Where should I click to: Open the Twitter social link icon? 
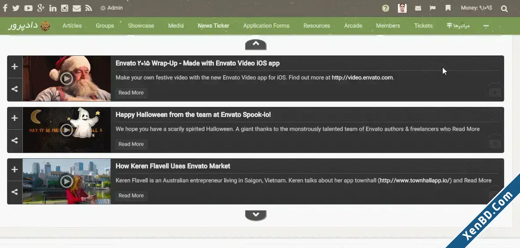click(16, 8)
